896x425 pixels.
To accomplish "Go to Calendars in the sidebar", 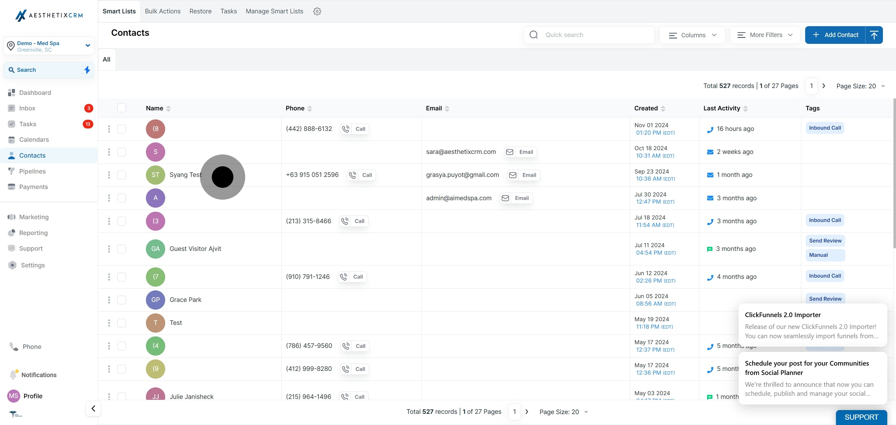I will point(34,139).
